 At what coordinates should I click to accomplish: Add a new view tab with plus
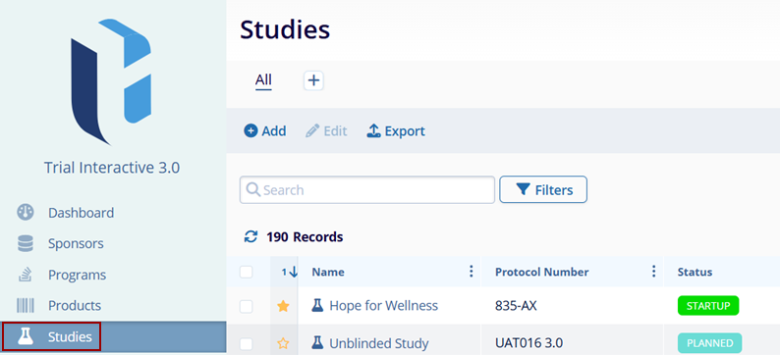[x=314, y=80]
